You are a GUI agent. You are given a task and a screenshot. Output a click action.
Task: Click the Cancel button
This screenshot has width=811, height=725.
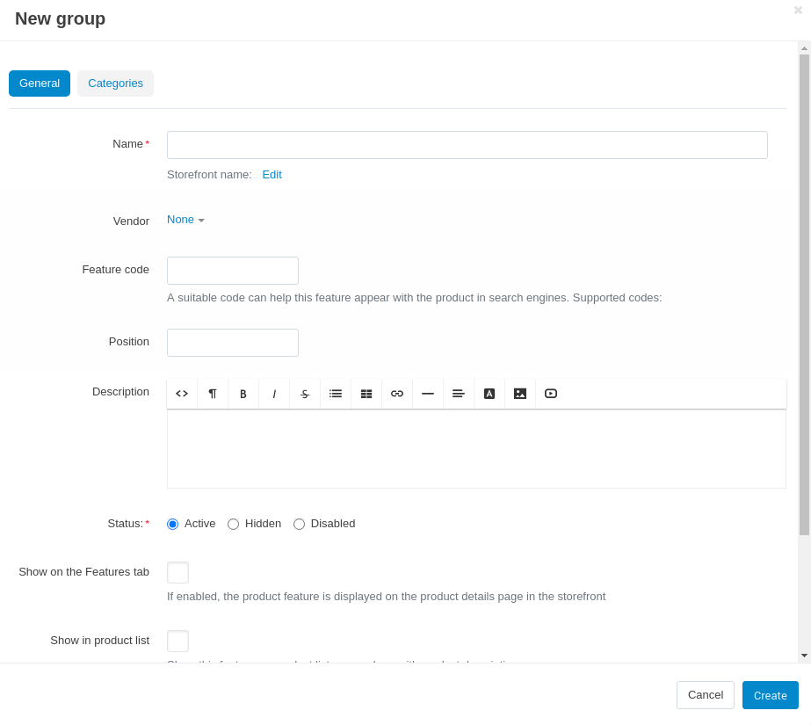[705, 695]
